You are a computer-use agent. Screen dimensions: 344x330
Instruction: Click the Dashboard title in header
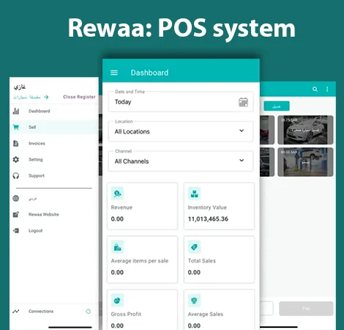coord(149,73)
